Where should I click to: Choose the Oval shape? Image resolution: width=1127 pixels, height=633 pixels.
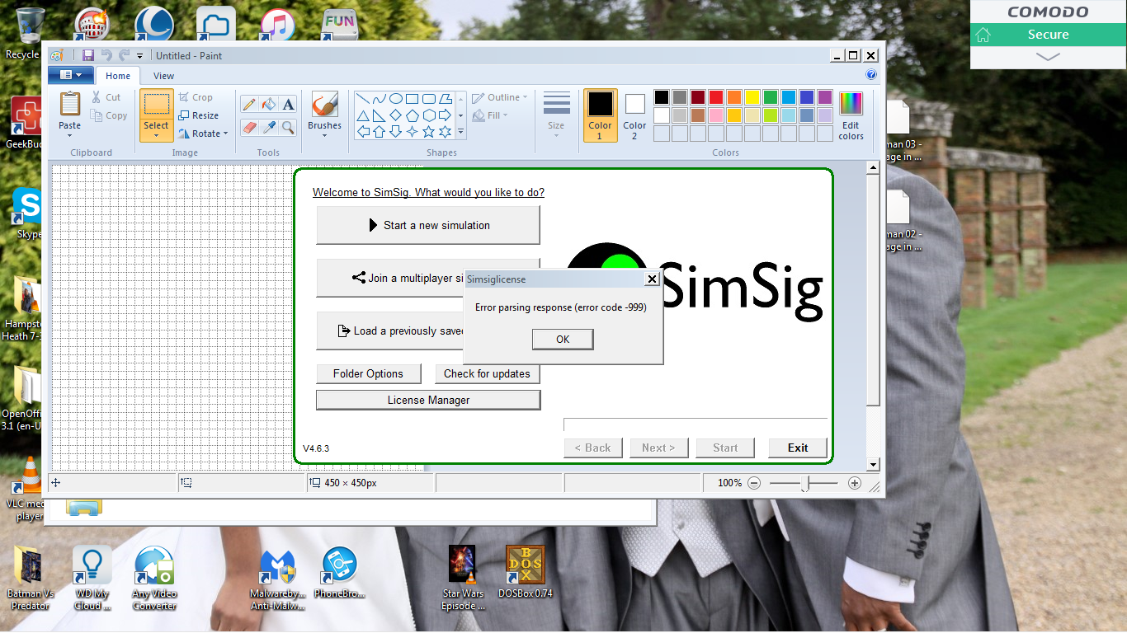[x=395, y=98]
